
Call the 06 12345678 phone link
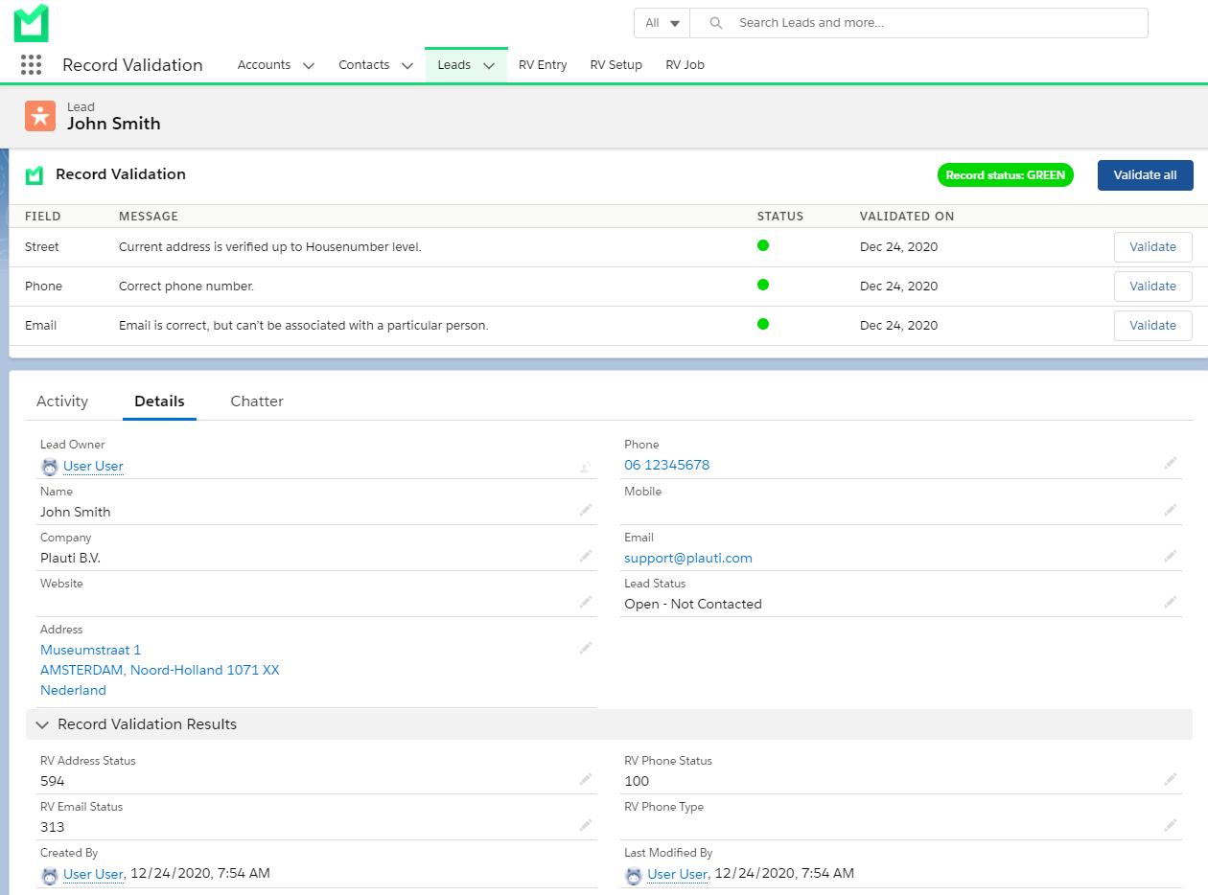tap(667, 465)
